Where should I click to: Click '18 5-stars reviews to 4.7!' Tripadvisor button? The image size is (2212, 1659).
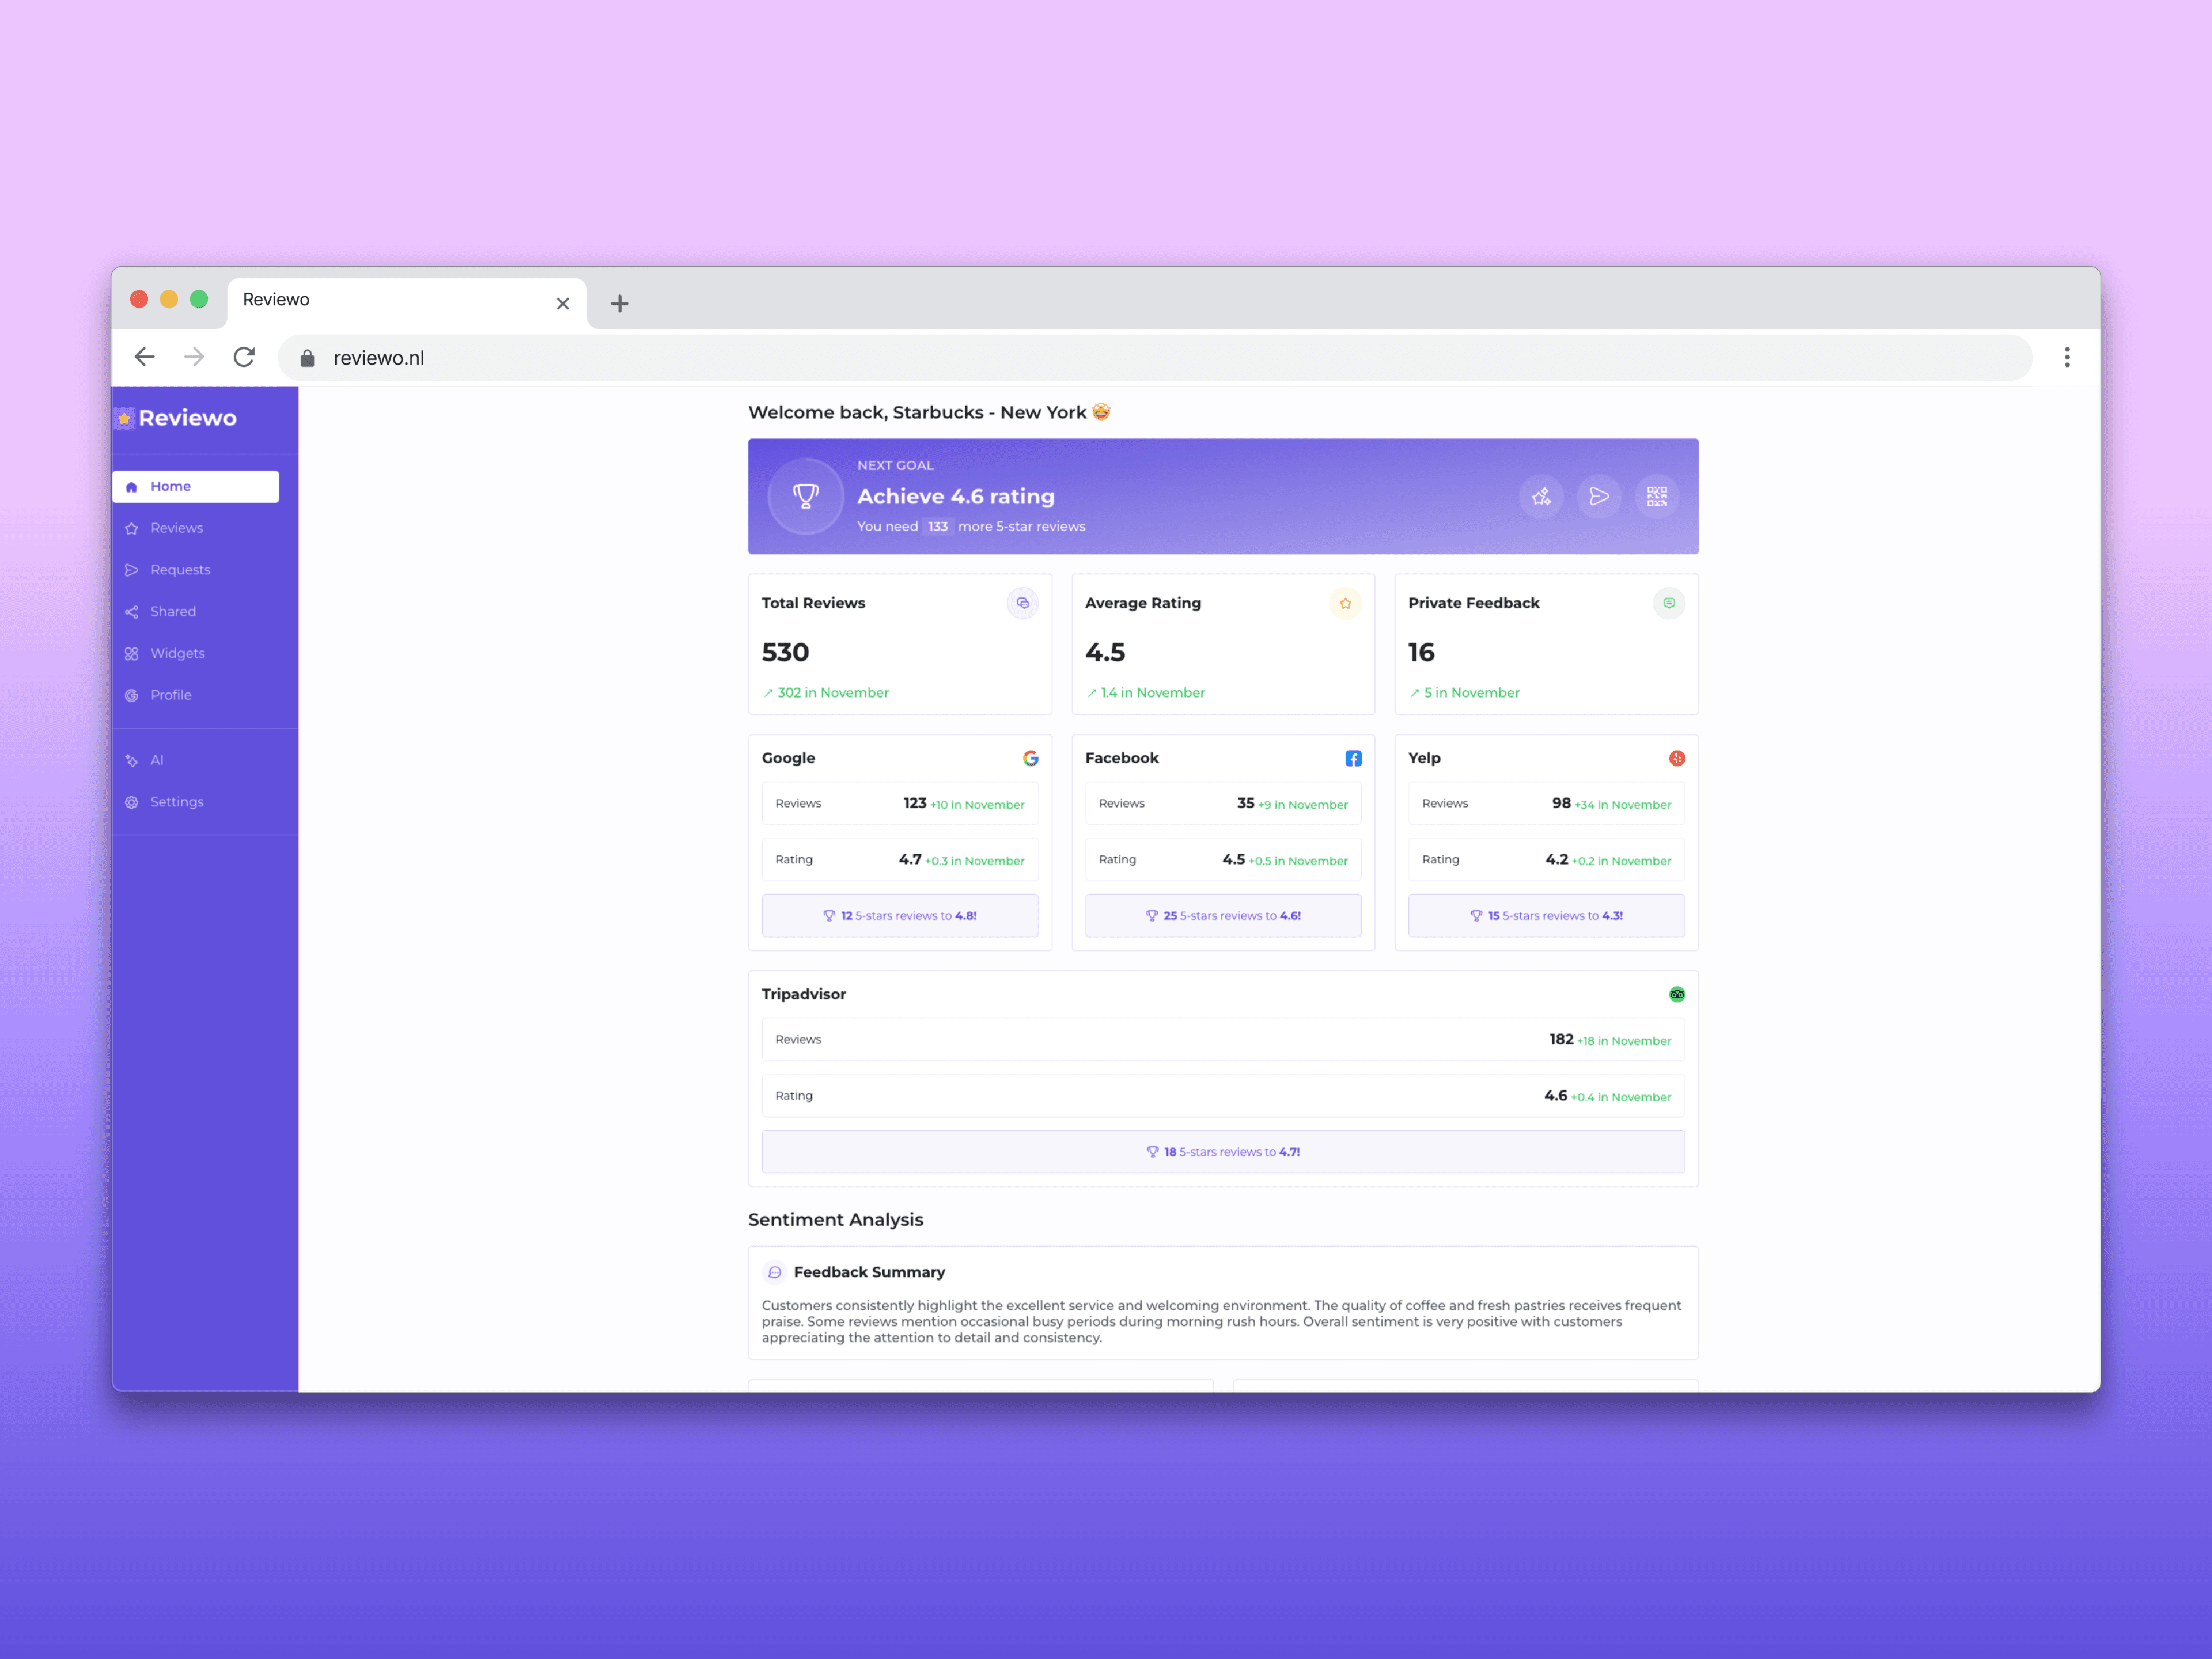pos(1223,1151)
